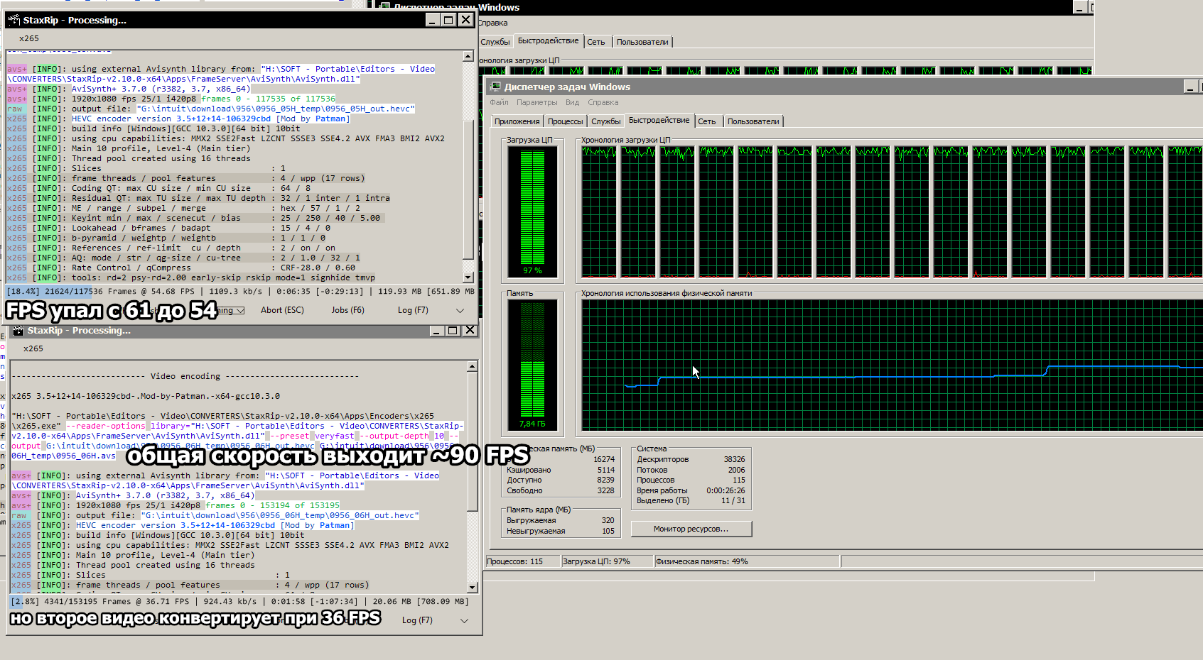
Task: Close the lower StaxRip processing window
Action: click(469, 331)
